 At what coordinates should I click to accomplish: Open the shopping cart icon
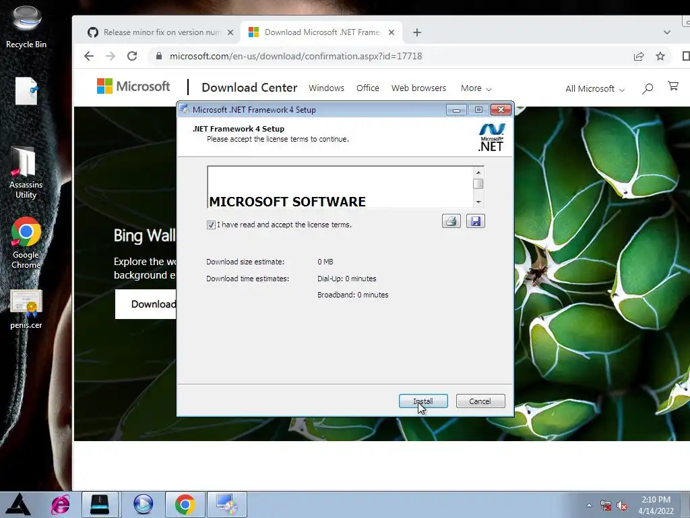(673, 86)
